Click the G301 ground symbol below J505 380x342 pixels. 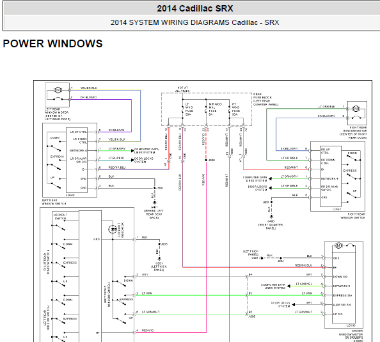[x=159, y=258]
